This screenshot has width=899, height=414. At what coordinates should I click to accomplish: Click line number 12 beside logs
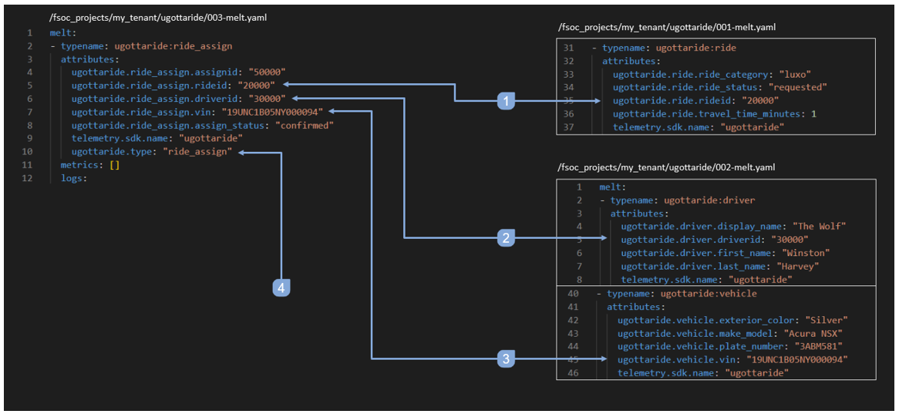pyautogui.click(x=29, y=178)
